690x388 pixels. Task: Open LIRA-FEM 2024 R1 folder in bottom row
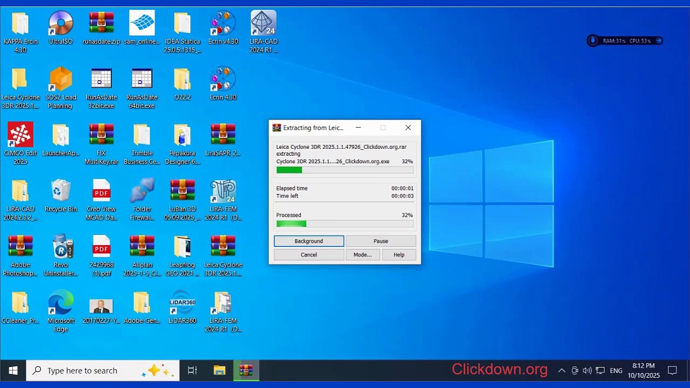pyautogui.click(x=223, y=311)
